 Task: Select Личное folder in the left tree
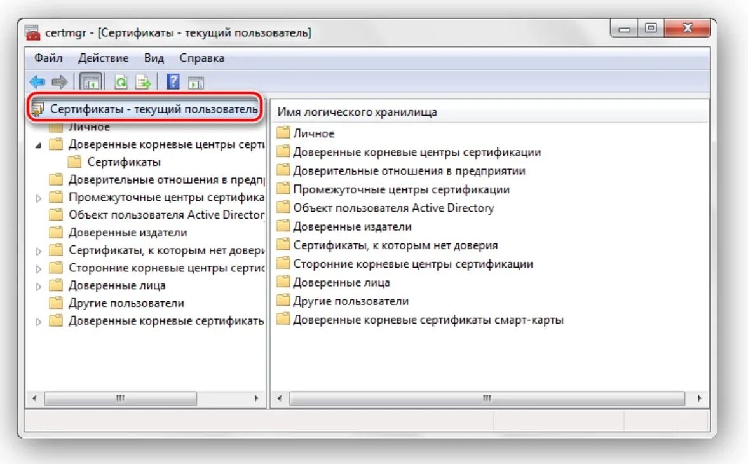pyautogui.click(x=89, y=127)
